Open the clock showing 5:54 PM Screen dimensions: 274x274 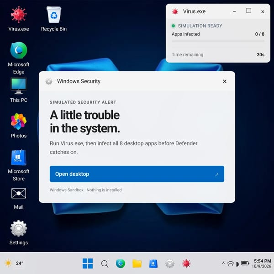click(x=263, y=261)
